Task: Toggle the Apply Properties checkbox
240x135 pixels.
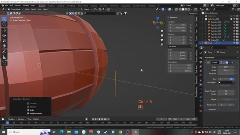Action: [28, 113]
